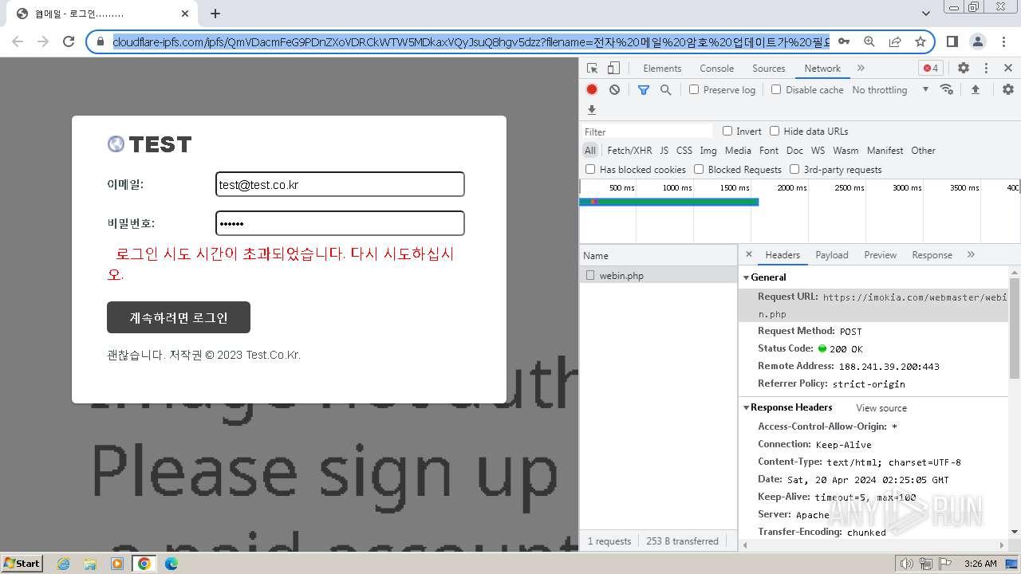Click the inspect element selector icon
Viewport: 1021px width, 574px height.
pyautogui.click(x=592, y=69)
